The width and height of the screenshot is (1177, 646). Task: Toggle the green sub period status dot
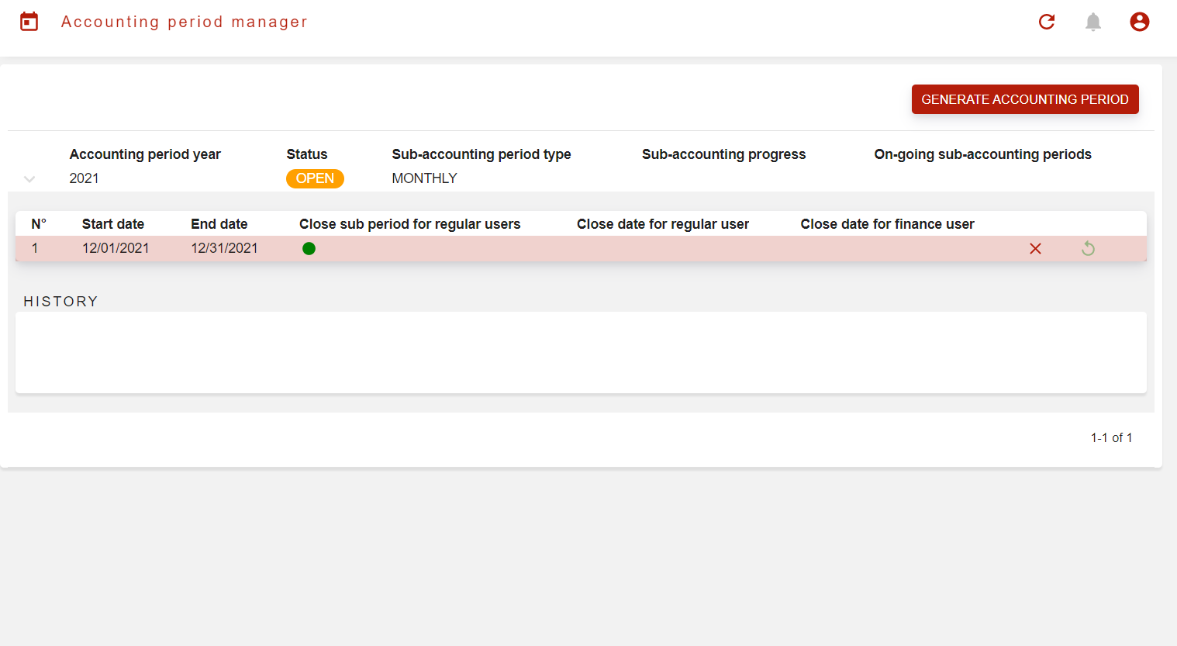point(309,249)
